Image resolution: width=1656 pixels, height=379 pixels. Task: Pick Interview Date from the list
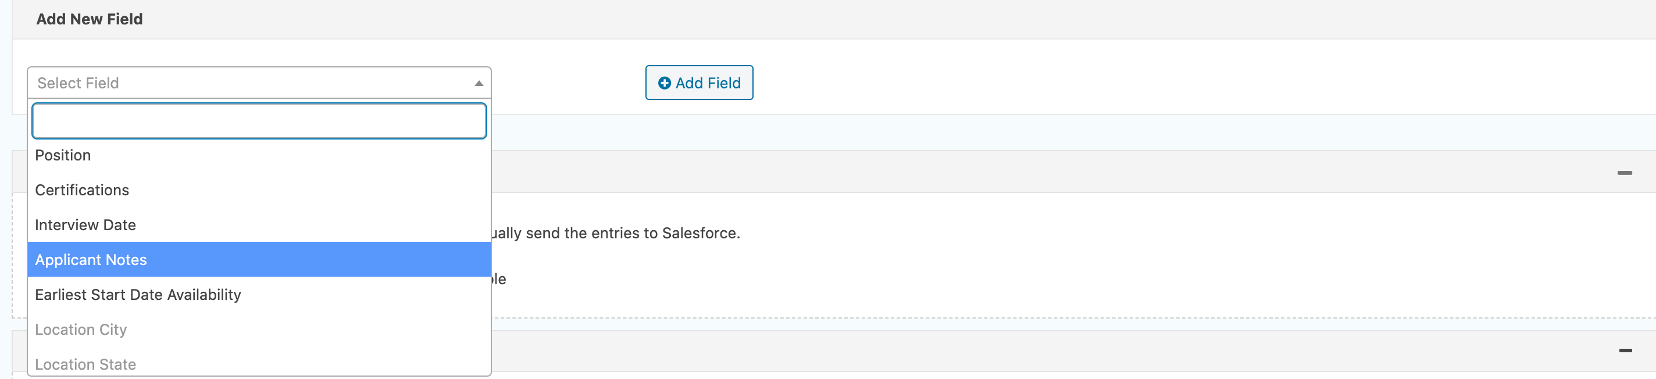(85, 225)
